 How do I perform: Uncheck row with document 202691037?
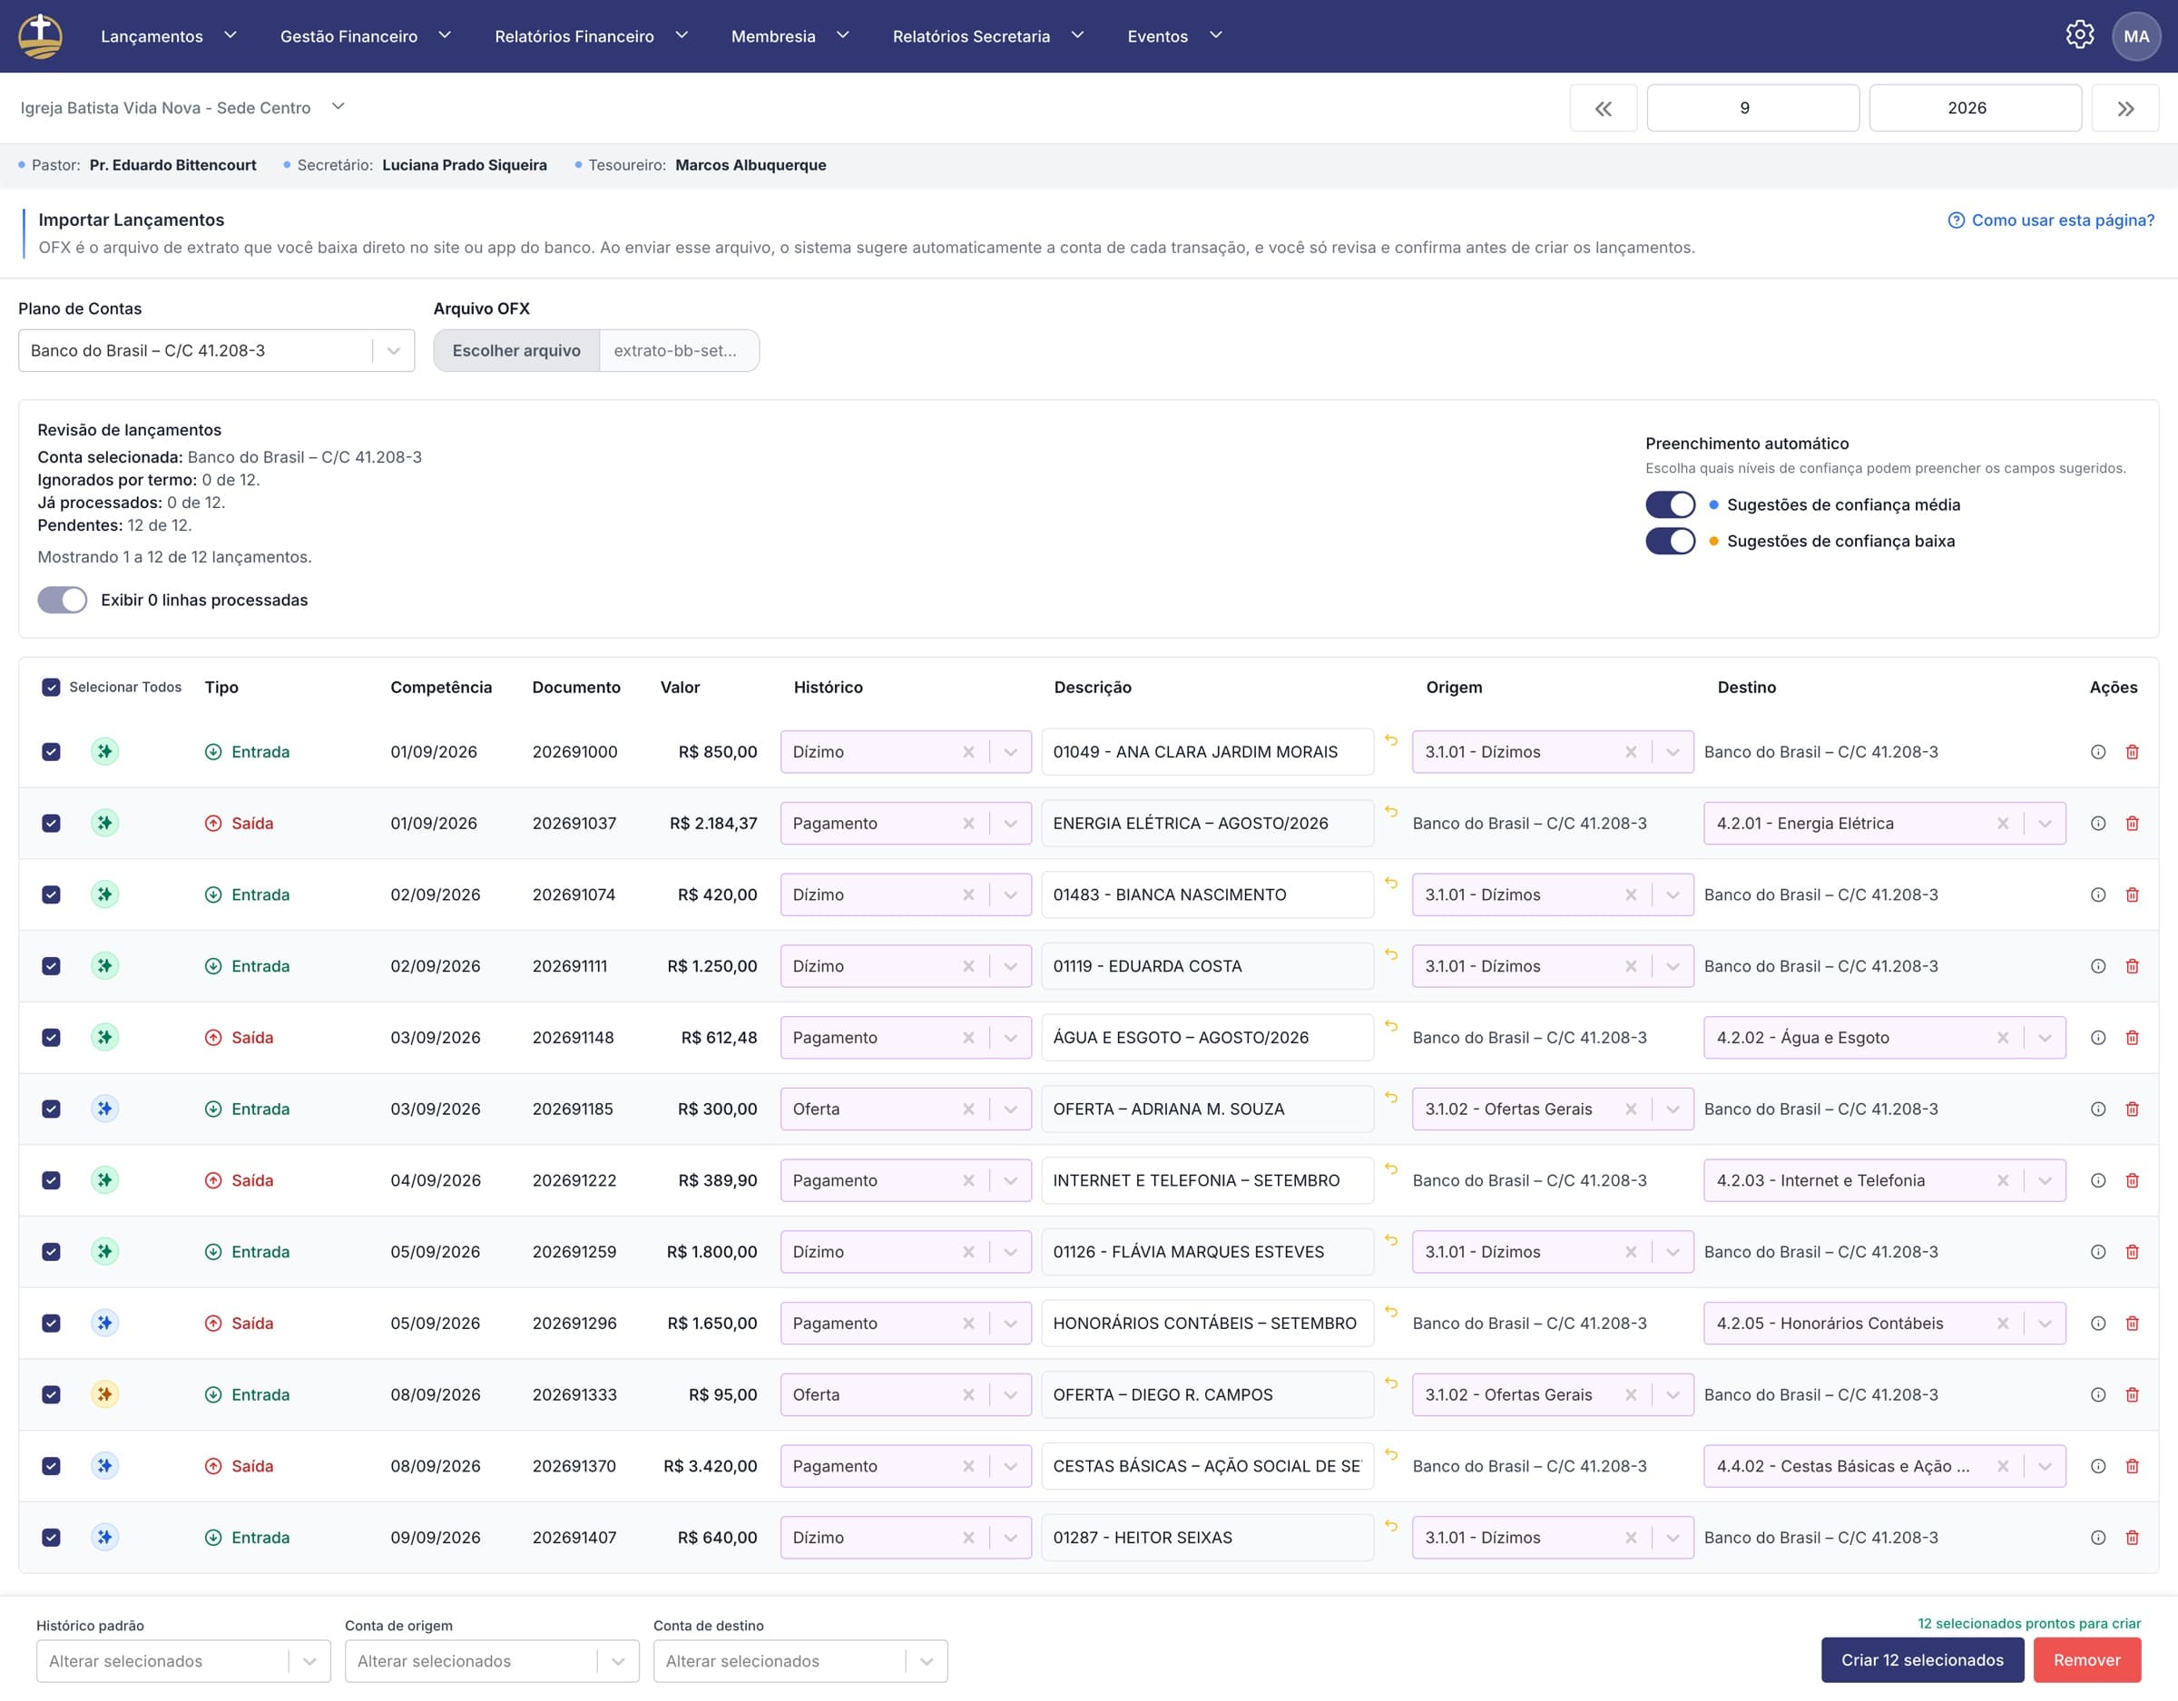pos(51,824)
